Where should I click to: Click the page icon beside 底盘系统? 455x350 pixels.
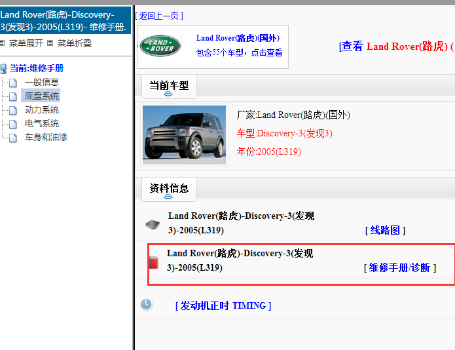pos(13,96)
